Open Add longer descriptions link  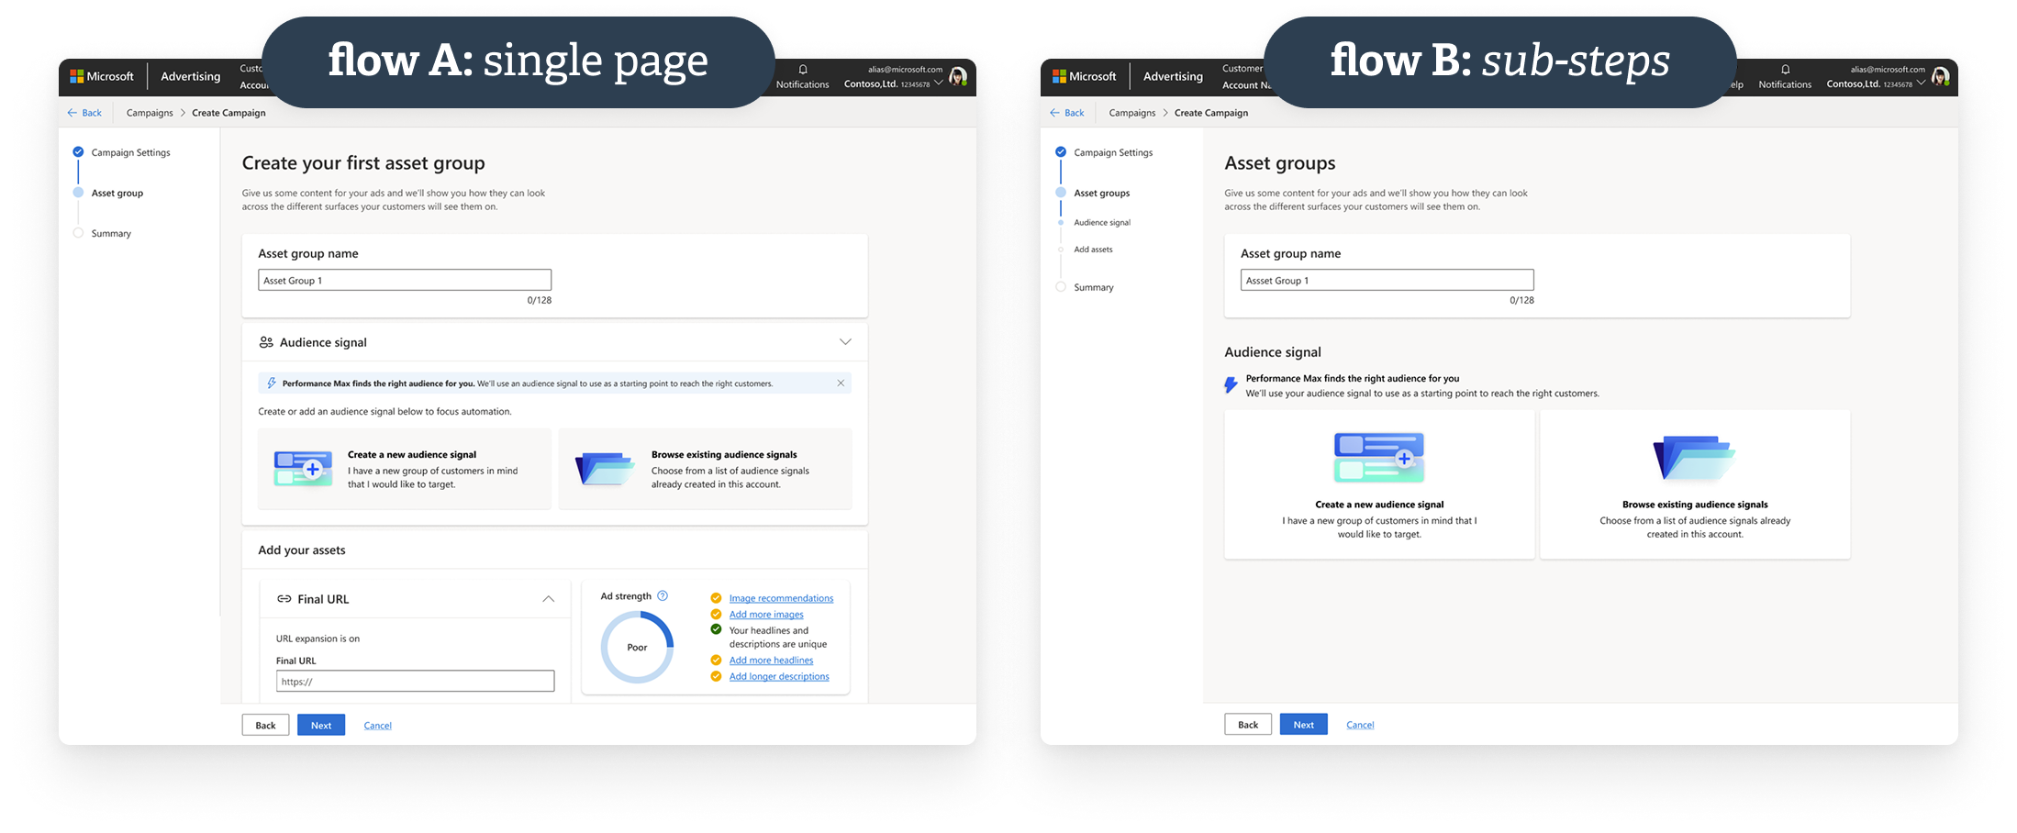point(779,677)
